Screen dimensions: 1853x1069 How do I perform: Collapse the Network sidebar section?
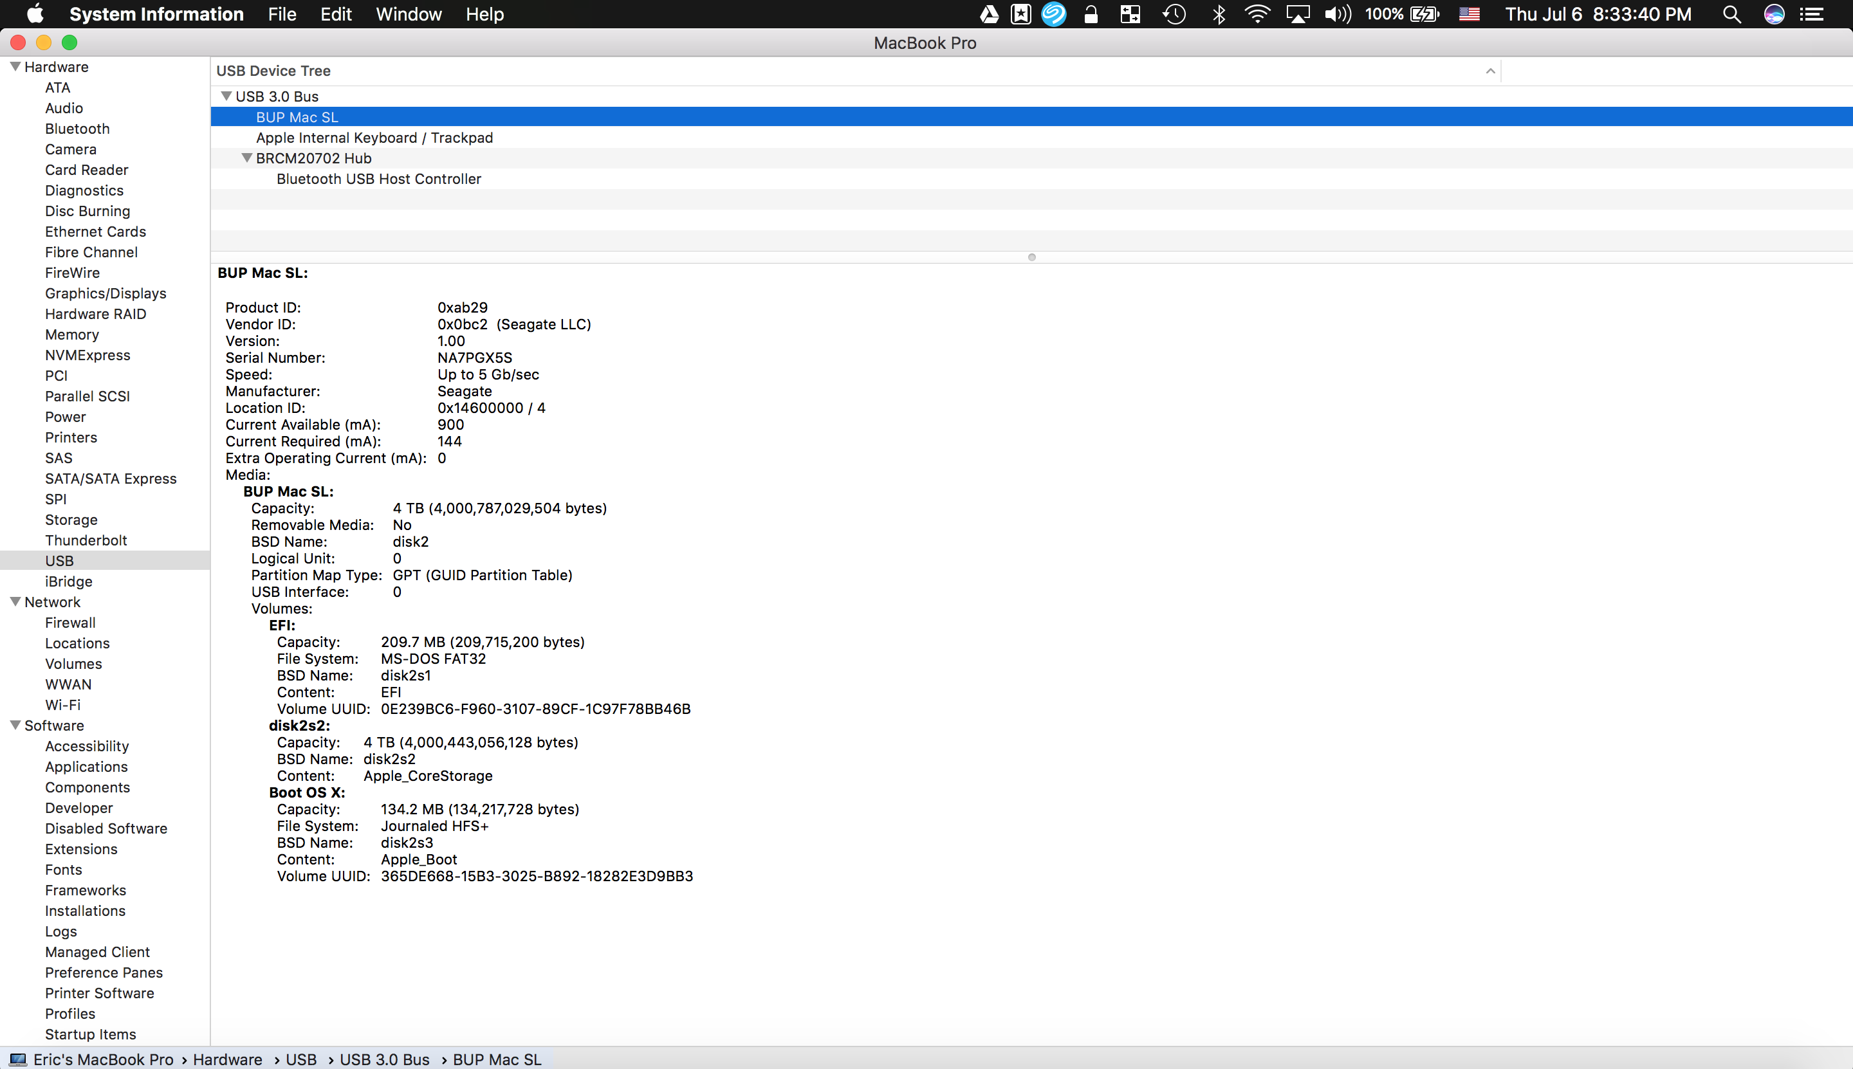pos(15,601)
